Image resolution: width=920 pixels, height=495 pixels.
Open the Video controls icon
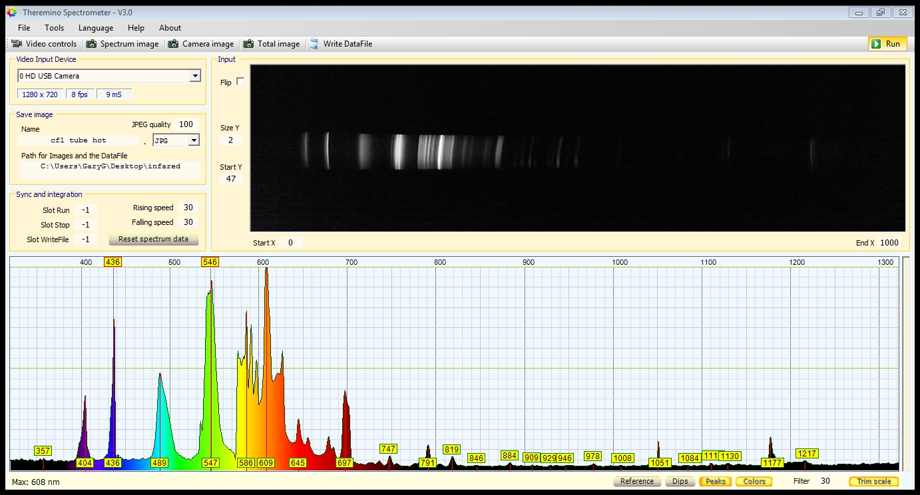point(17,44)
